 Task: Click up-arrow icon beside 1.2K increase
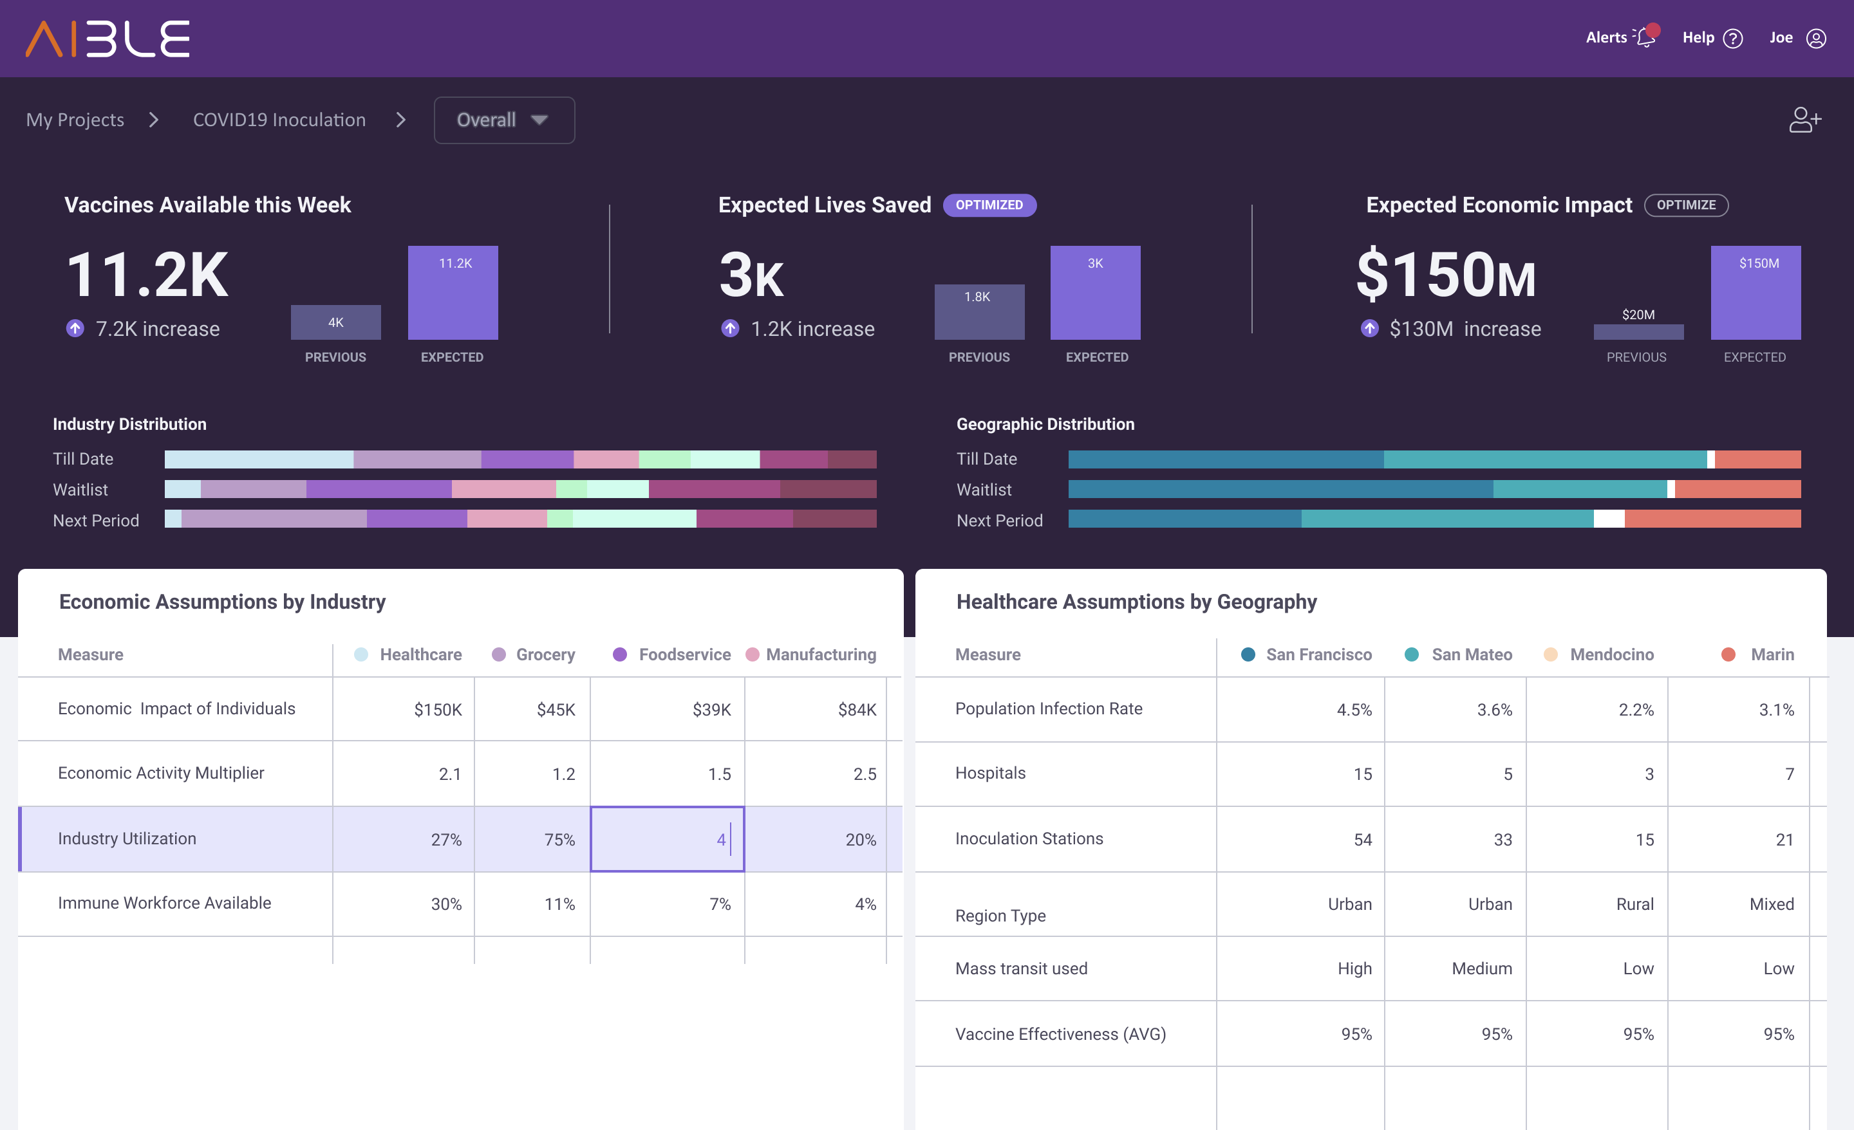730,329
